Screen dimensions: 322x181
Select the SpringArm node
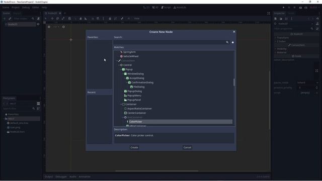pyautogui.click(x=129, y=52)
